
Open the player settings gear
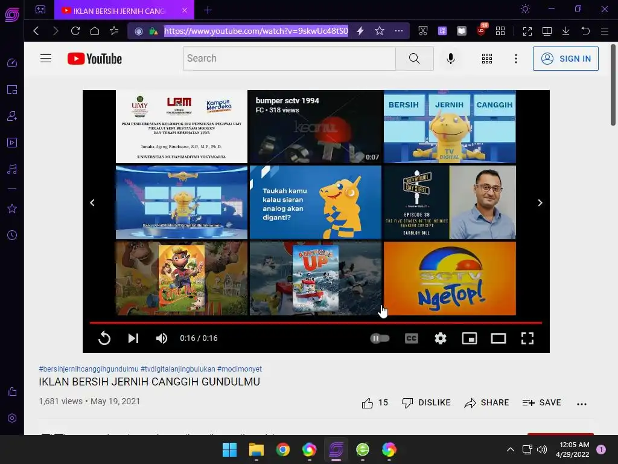tap(440, 338)
